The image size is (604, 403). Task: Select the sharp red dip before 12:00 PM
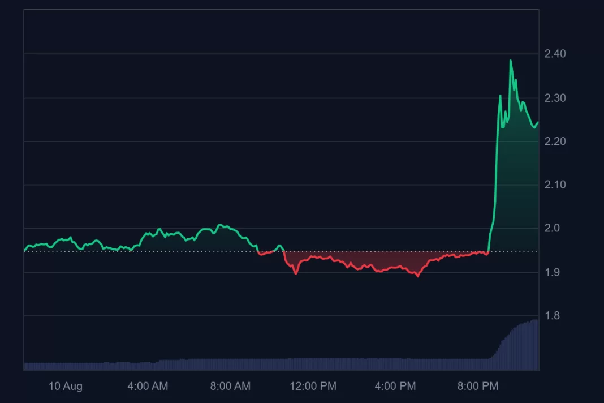coord(295,274)
